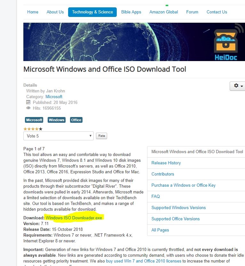Image resolution: width=245 pixels, height=266 pixels.
Task: Select the Technology & Science tab
Action: 92,12
